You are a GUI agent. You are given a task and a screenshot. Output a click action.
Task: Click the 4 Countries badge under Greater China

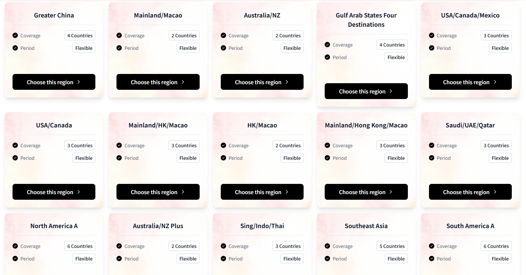pos(80,36)
